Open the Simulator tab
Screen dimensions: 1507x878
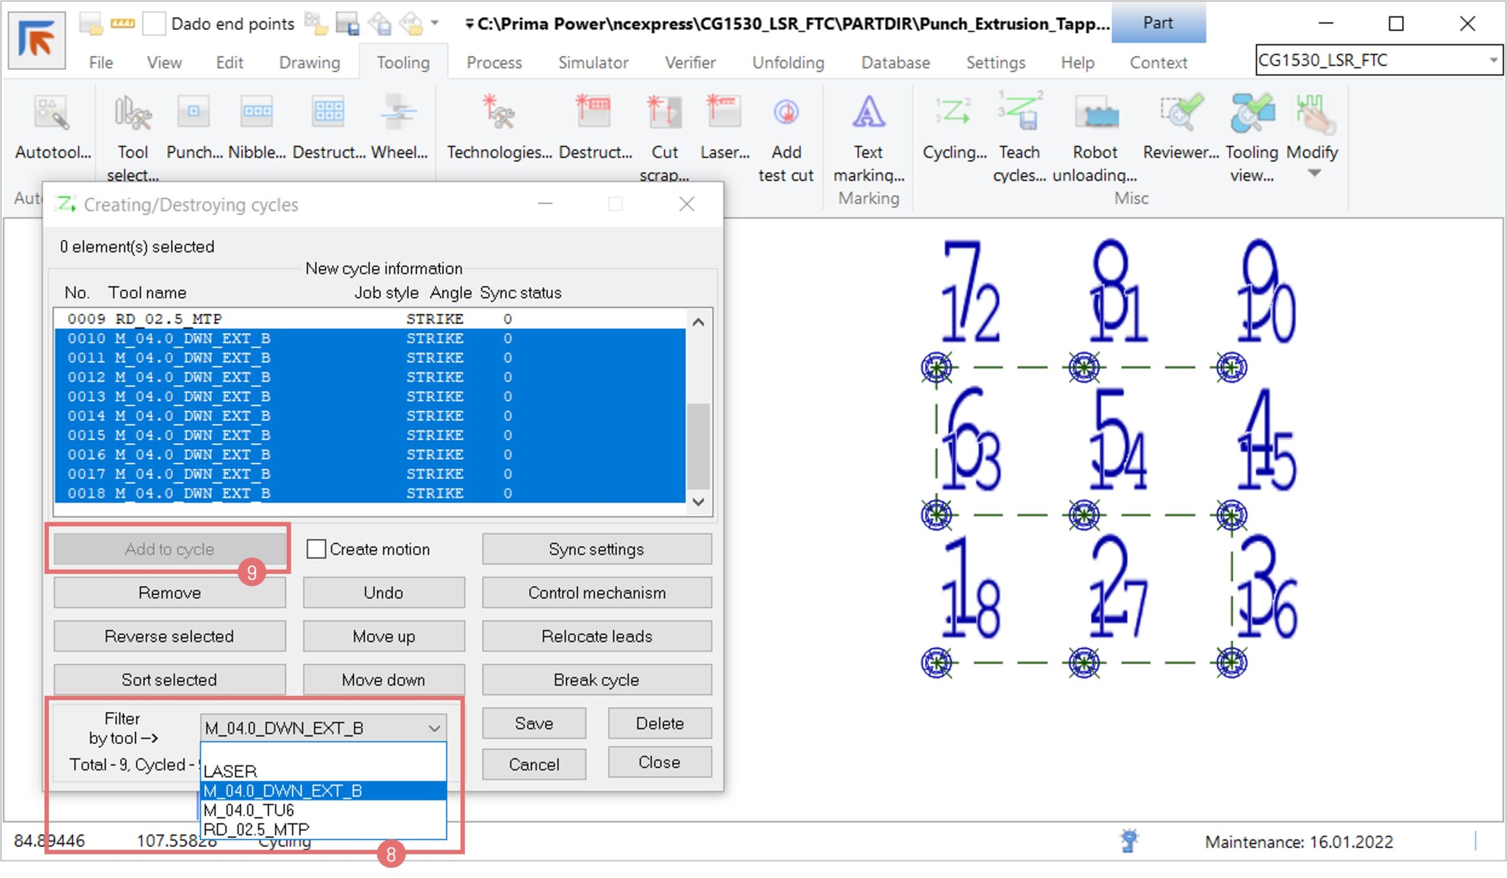point(593,62)
